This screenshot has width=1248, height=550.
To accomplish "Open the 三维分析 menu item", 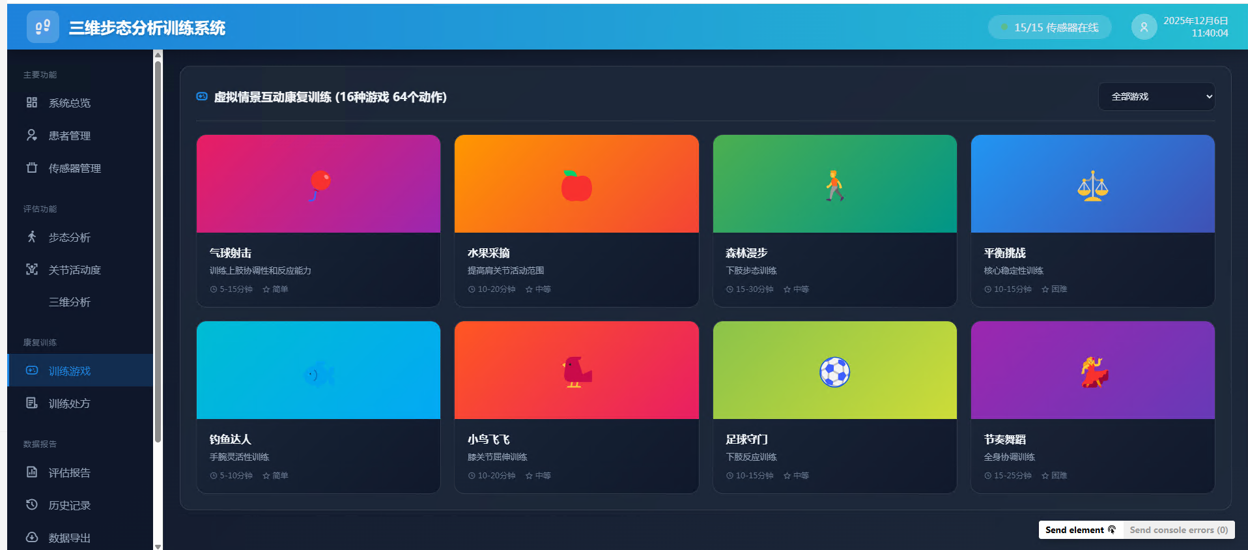I will [x=70, y=302].
